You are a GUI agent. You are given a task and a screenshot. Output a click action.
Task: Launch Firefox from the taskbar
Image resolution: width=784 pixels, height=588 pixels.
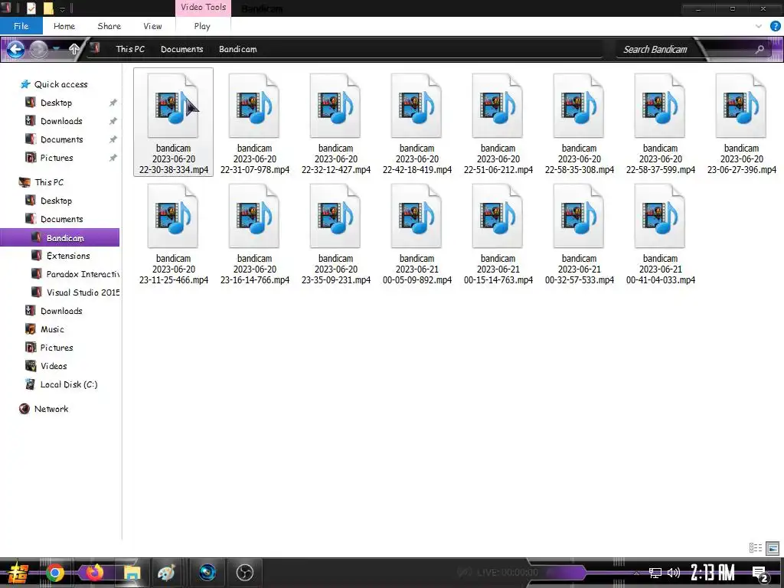(94, 573)
